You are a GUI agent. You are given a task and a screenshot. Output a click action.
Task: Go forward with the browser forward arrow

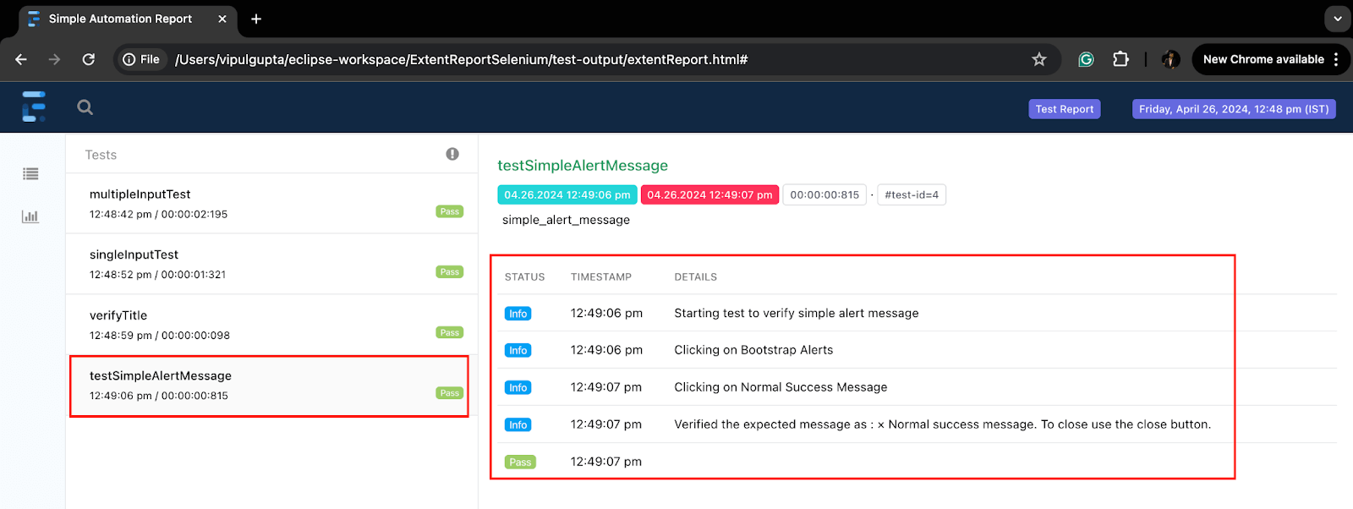54,59
